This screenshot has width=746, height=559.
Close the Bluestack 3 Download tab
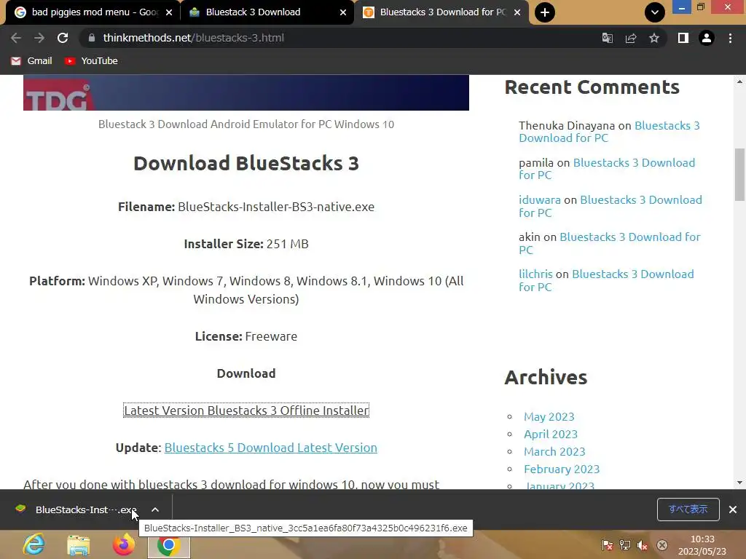(343, 12)
